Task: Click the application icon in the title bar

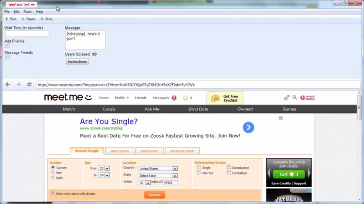Action: click(4, 4)
